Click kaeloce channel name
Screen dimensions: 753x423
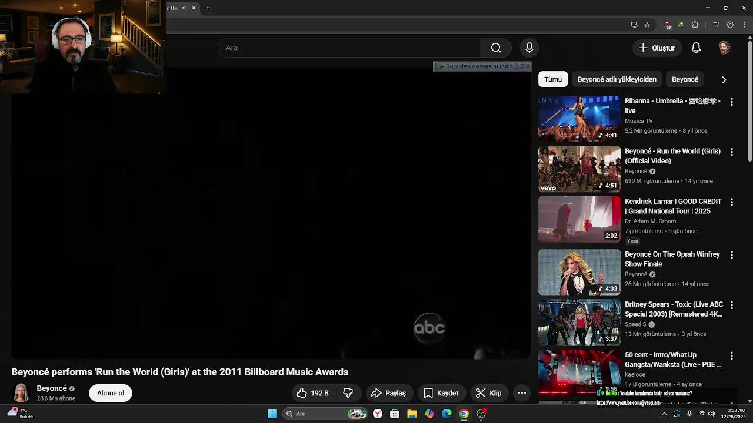point(635,374)
